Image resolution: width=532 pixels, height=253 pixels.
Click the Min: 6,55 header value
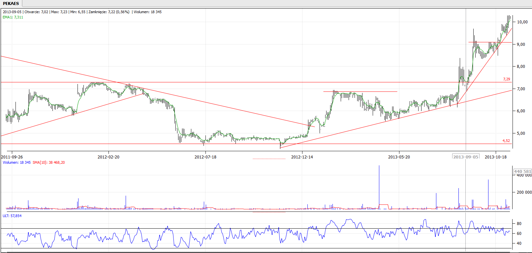click(x=78, y=12)
